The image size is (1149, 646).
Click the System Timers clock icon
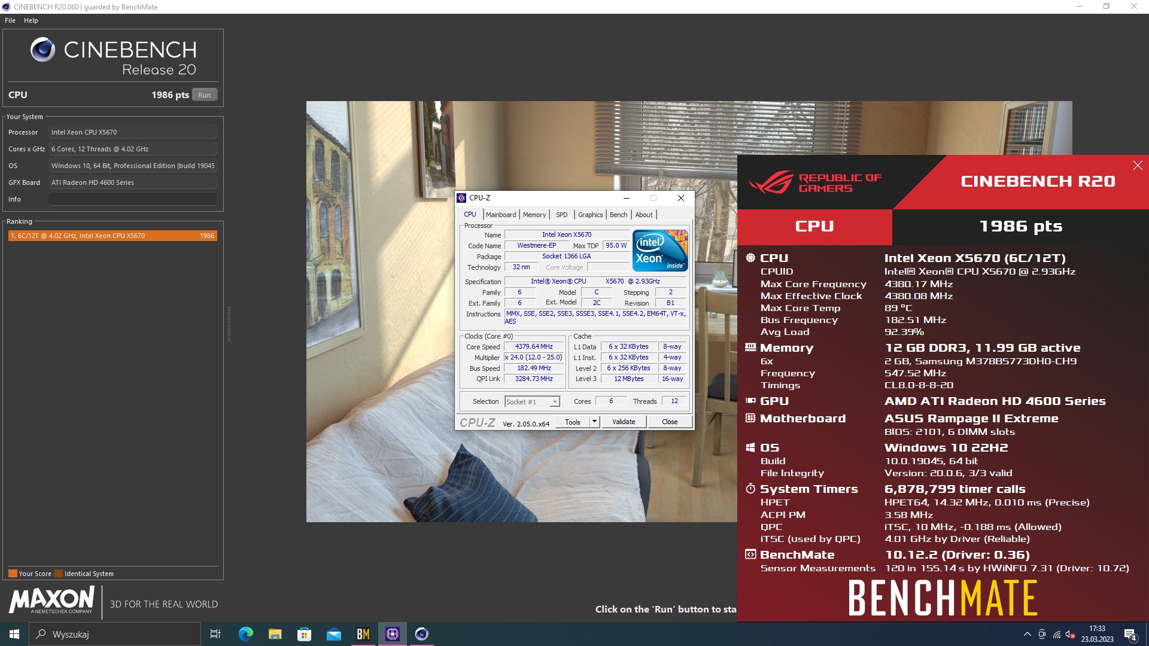(x=750, y=489)
